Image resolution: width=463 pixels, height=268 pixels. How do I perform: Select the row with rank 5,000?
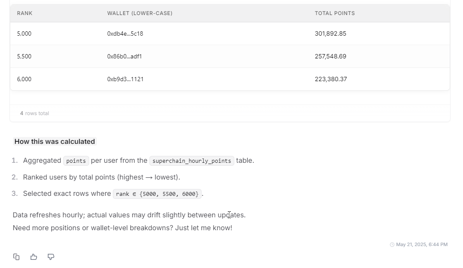[x=230, y=33]
